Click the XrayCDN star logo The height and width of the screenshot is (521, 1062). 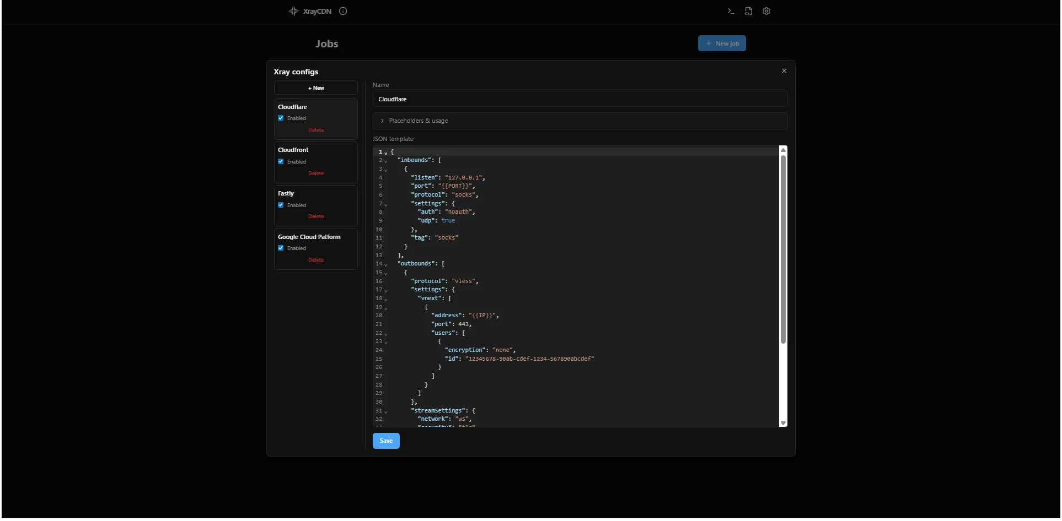[x=293, y=11]
